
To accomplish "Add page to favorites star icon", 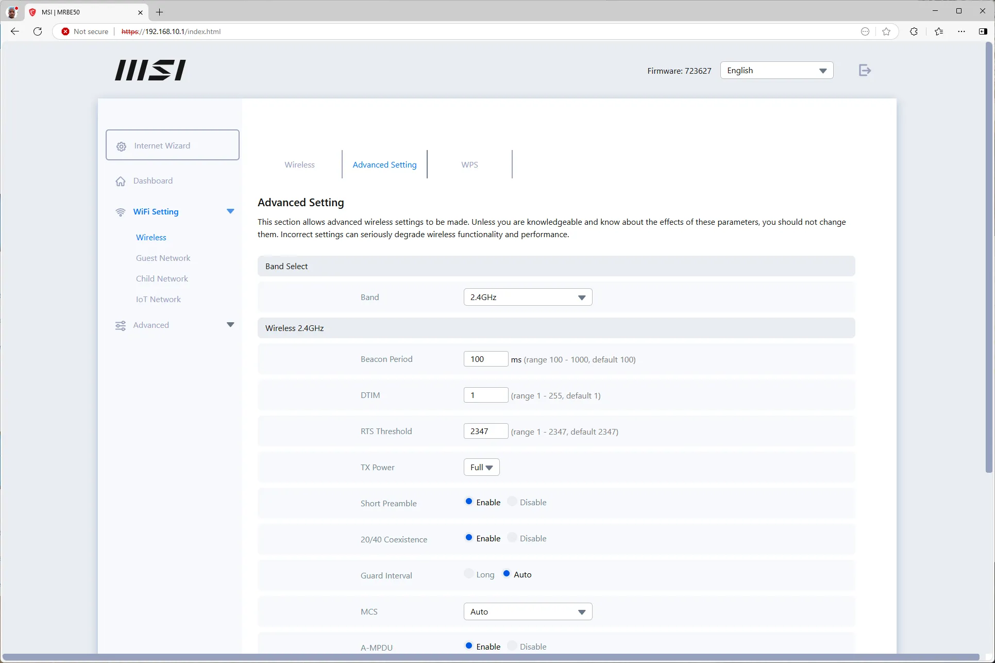I will pyautogui.click(x=886, y=31).
